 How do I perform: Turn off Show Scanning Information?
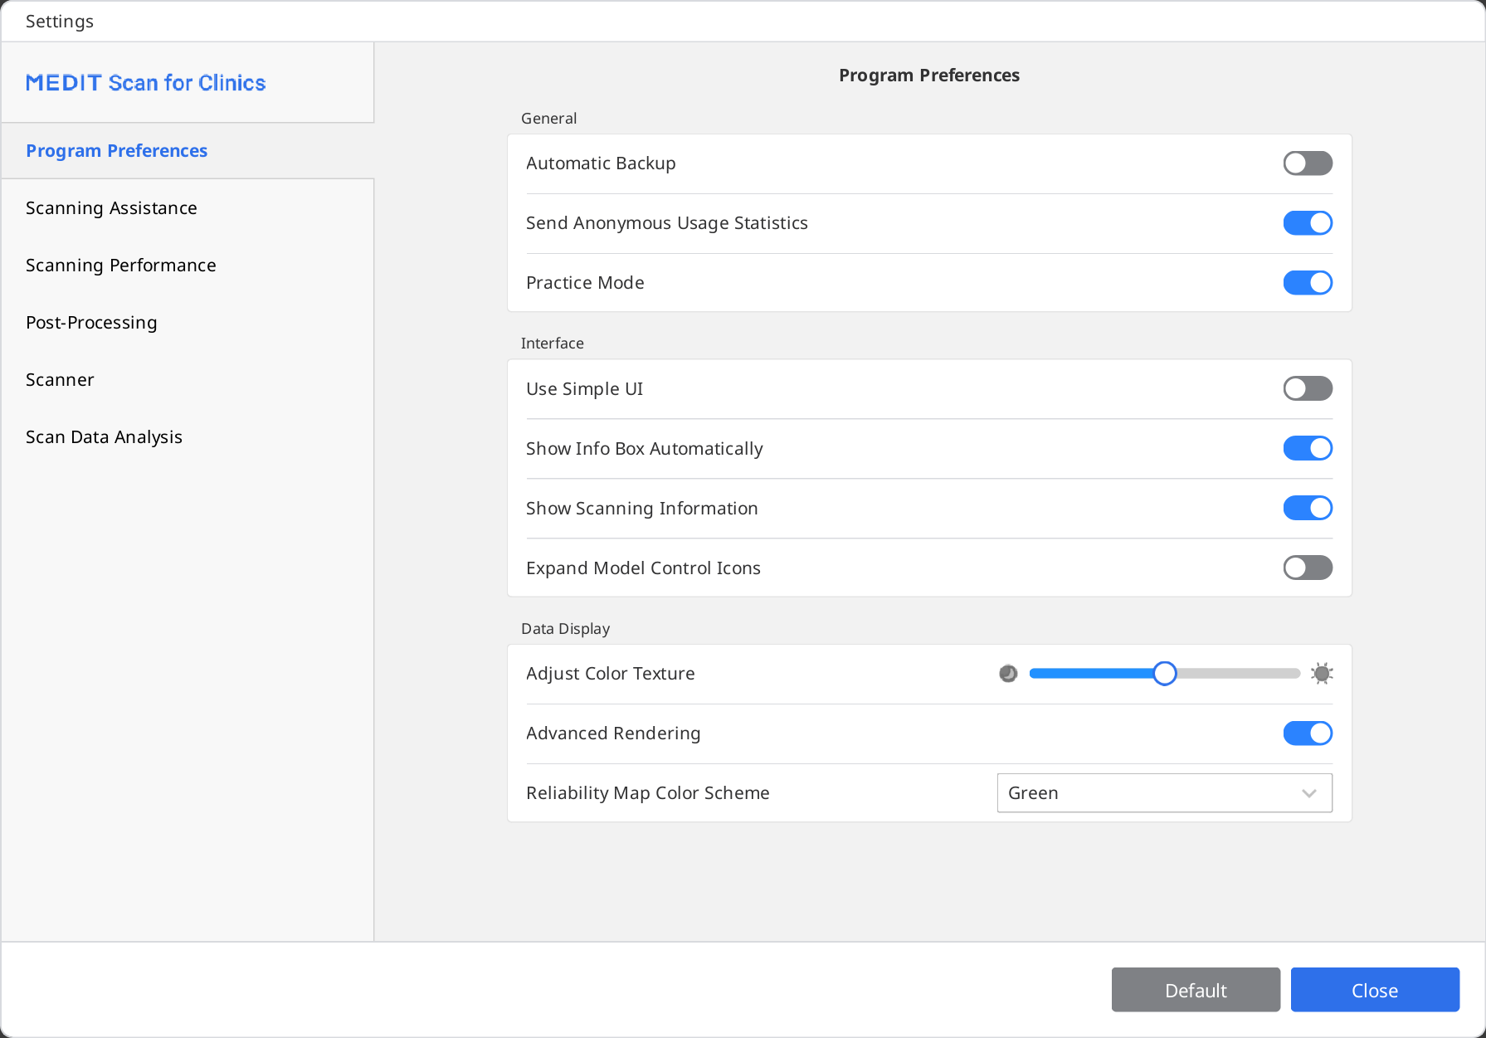(1308, 508)
